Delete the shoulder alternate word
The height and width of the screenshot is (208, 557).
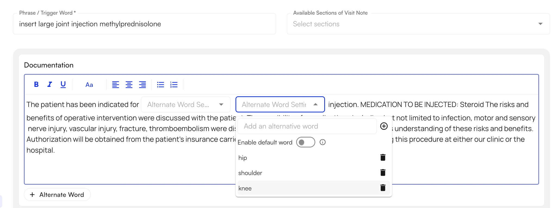[x=383, y=172]
